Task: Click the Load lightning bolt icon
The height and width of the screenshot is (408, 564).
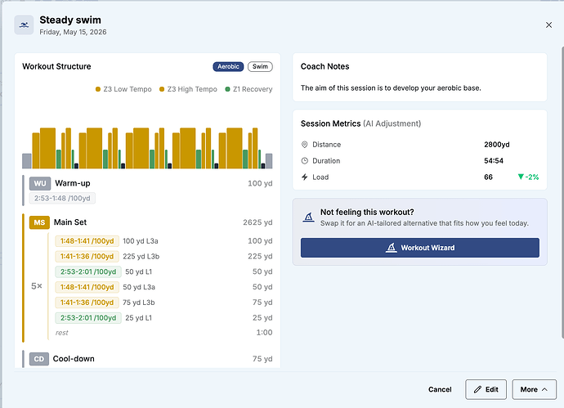Action: pyautogui.click(x=305, y=177)
